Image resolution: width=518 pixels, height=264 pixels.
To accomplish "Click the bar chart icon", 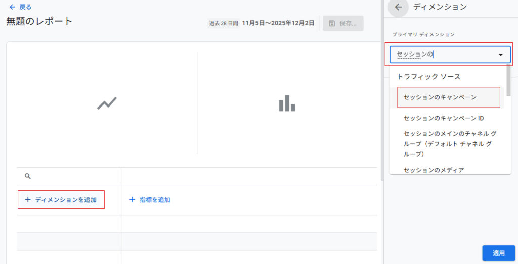I will tap(287, 103).
